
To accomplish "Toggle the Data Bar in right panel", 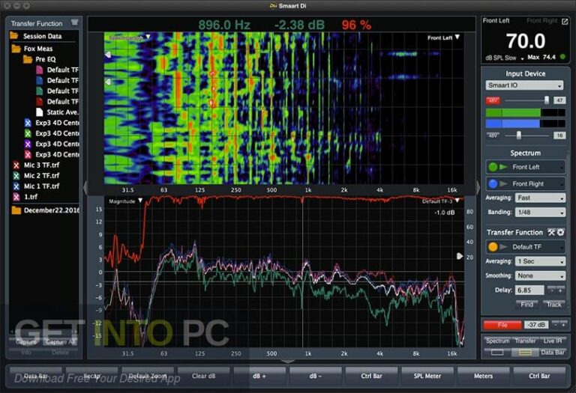I will pyautogui.click(x=553, y=353).
